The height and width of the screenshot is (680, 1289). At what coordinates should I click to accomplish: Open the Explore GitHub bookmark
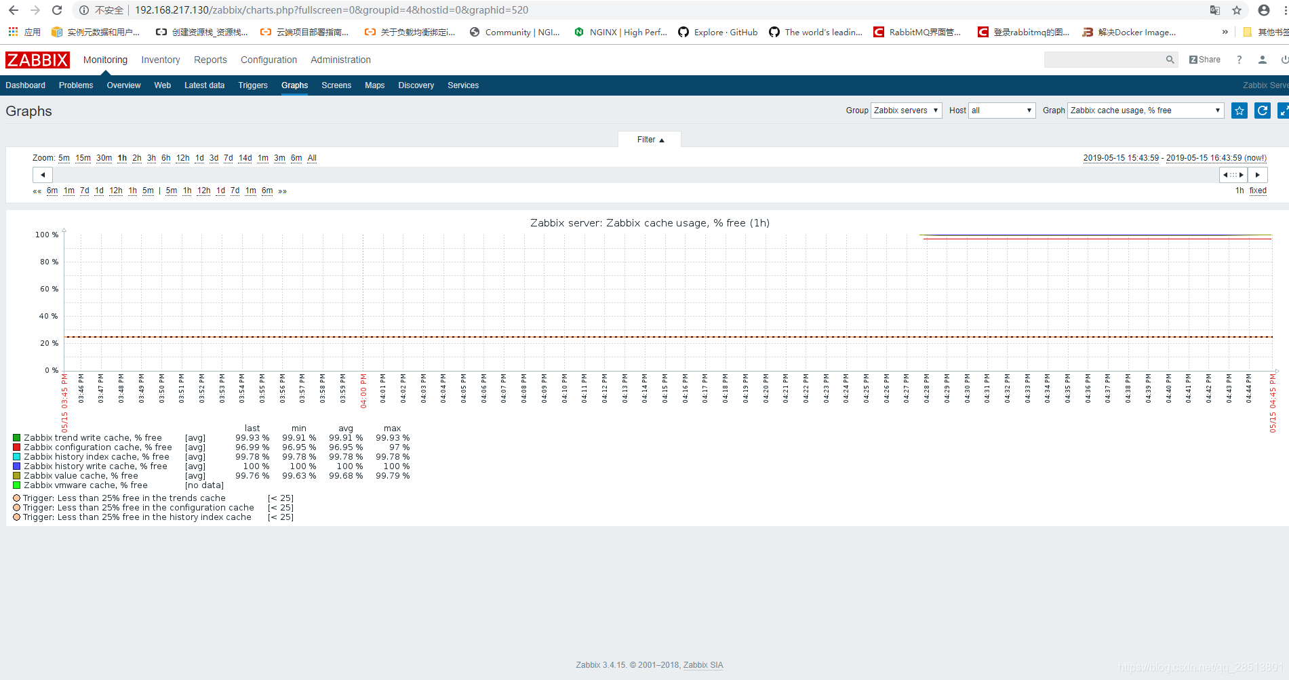[718, 32]
